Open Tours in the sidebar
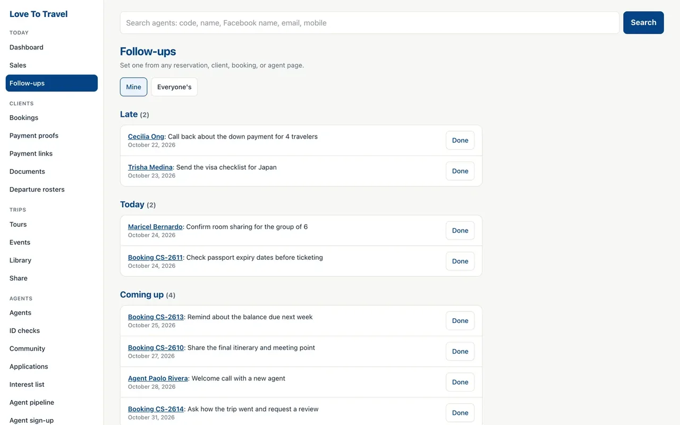680x425 pixels. (x=52, y=225)
